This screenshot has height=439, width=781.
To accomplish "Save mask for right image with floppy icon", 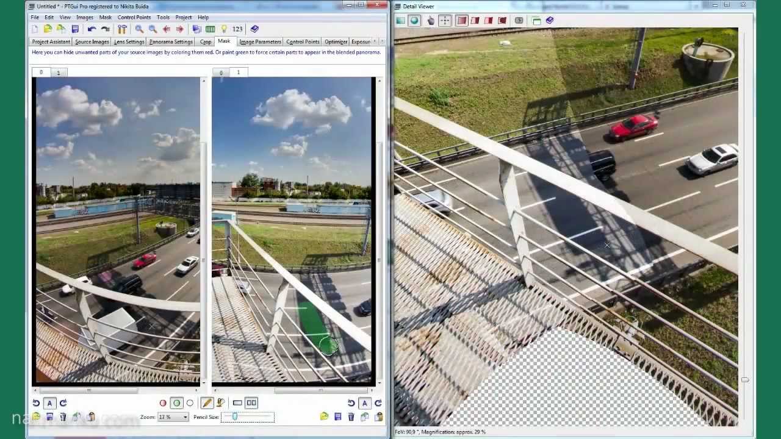I will tap(337, 417).
